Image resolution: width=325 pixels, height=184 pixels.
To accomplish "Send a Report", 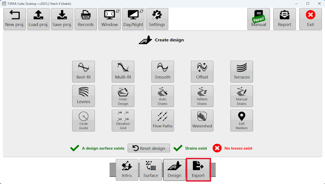I will click(285, 19).
